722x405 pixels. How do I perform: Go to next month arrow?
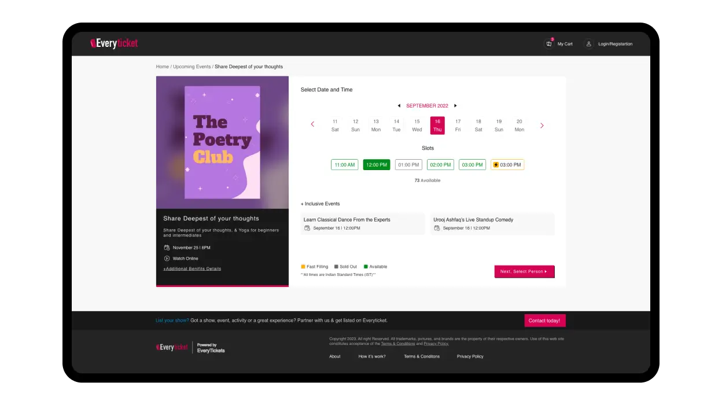pos(455,106)
